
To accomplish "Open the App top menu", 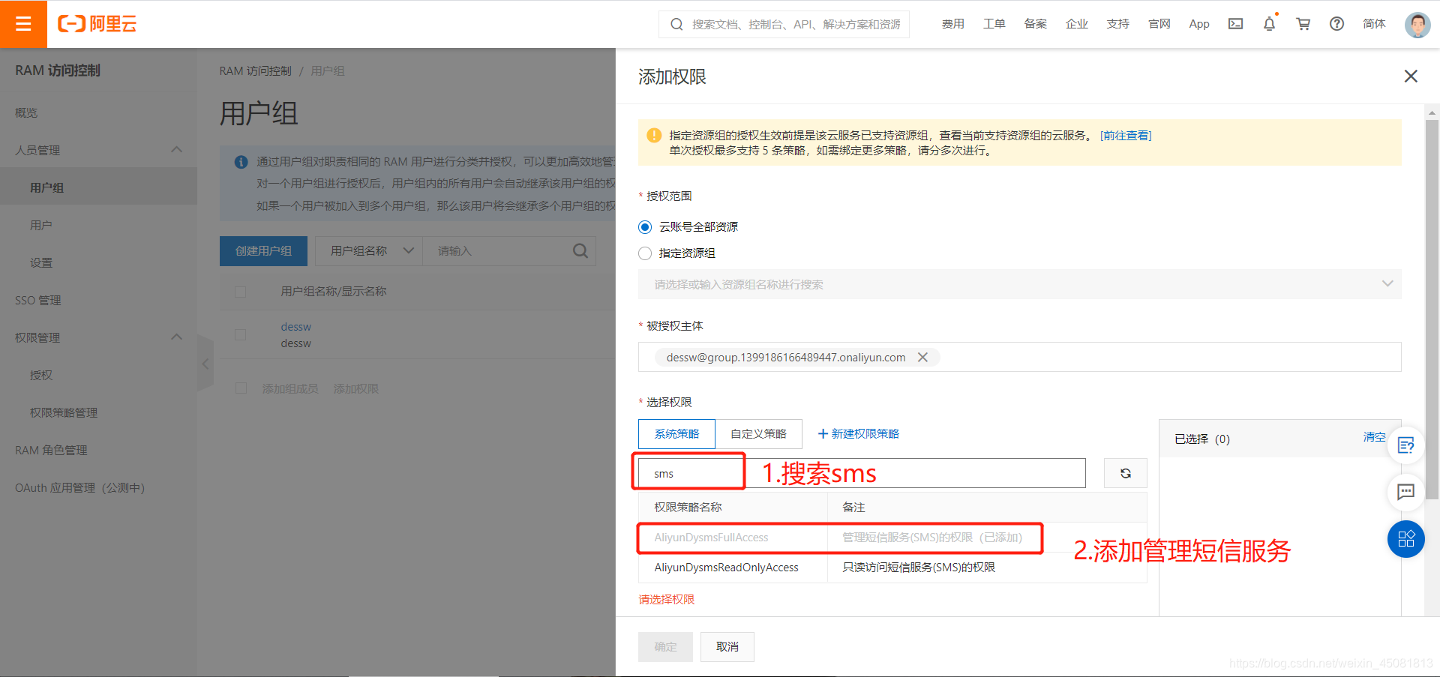I will pos(1199,24).
